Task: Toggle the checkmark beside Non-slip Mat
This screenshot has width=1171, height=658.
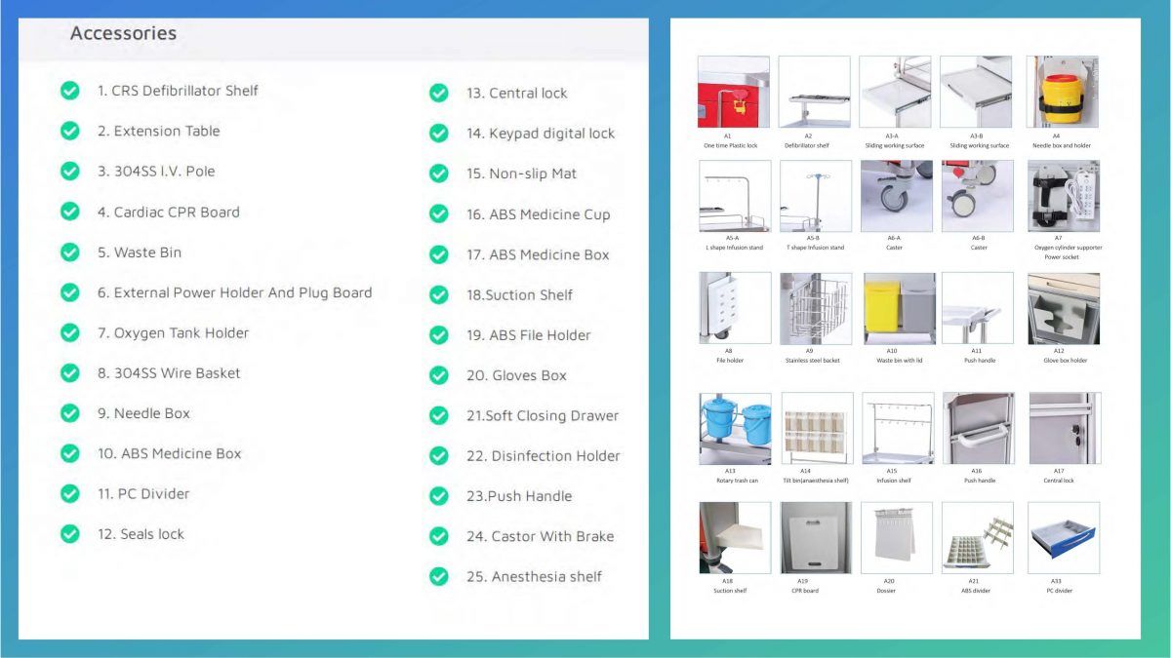Action: [438, 174]
